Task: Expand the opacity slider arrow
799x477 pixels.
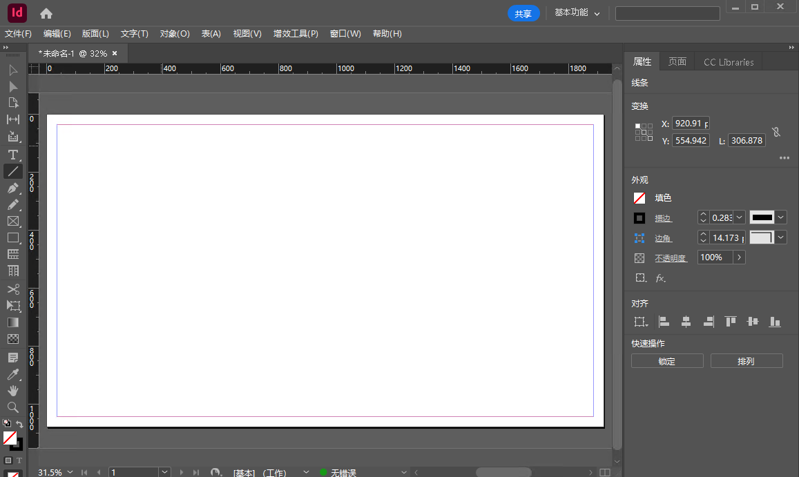Action: (x=740, y=257)
